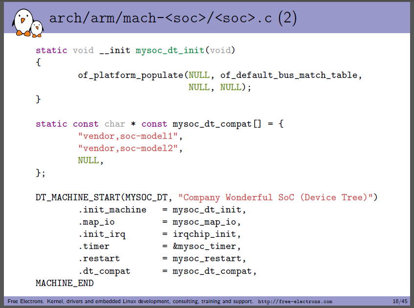Select "Company Wonderful SoC (Device Tree)" string

tap(276, 197)
